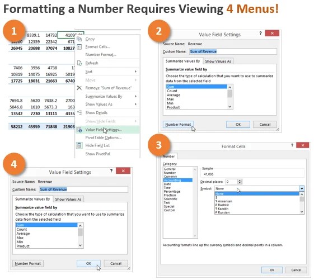Image resolution: width=314 pixels, height=280 pixels.
Task: Choose Armenian symbol in dropdown list
Action: click(x=257, y=201)
